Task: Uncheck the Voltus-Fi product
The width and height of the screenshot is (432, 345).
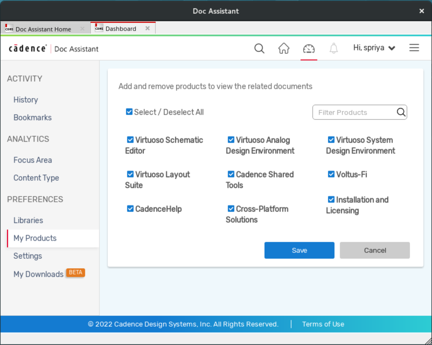Action: click(331, 174)
